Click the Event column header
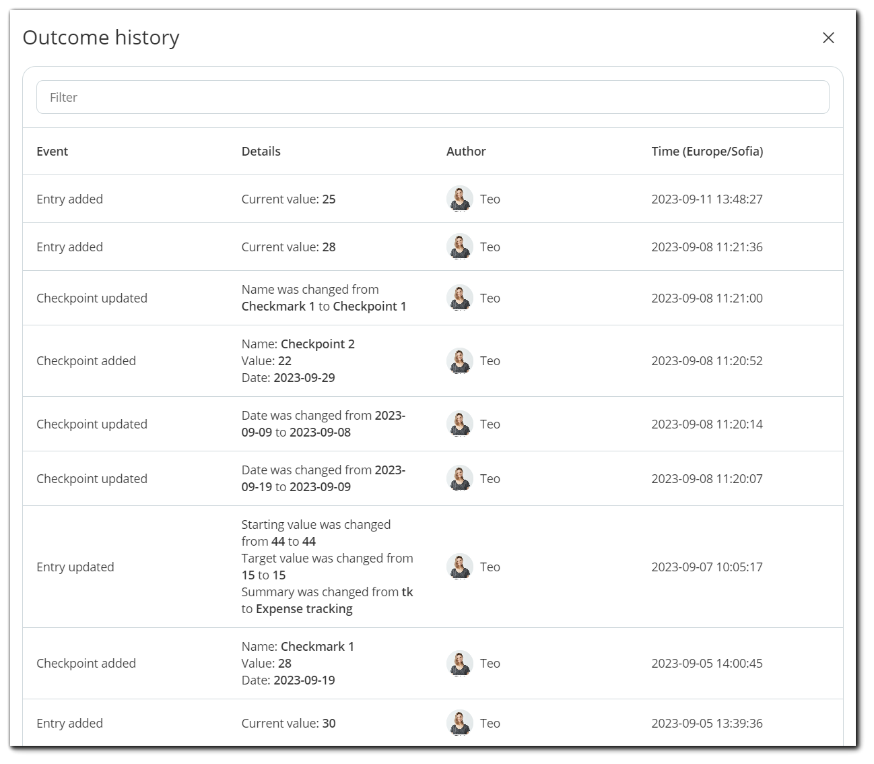 pyautogui.click(x=53, y=151)
